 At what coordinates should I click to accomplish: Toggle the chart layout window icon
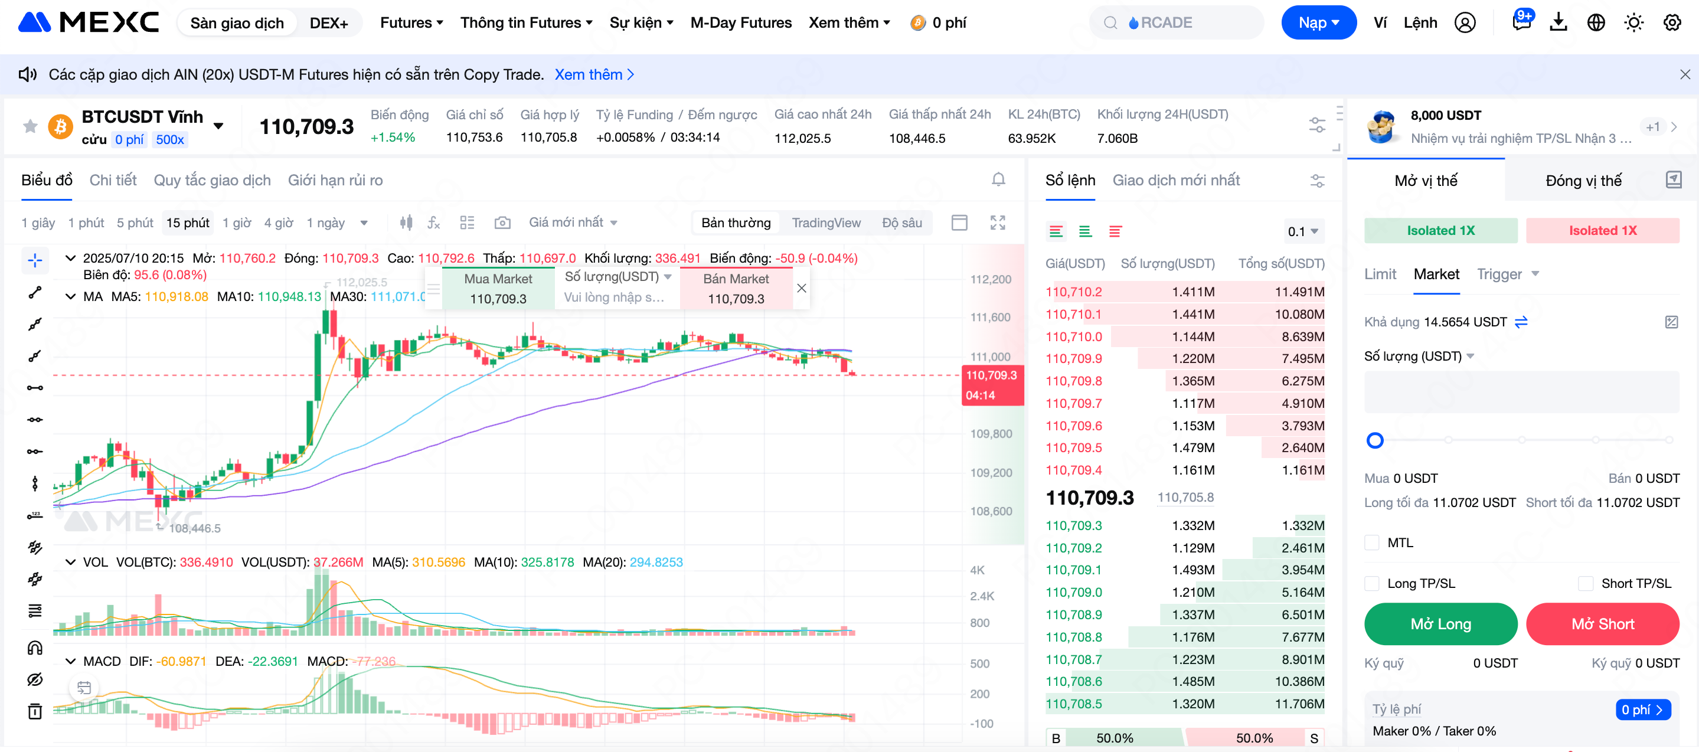click(960, 223)
